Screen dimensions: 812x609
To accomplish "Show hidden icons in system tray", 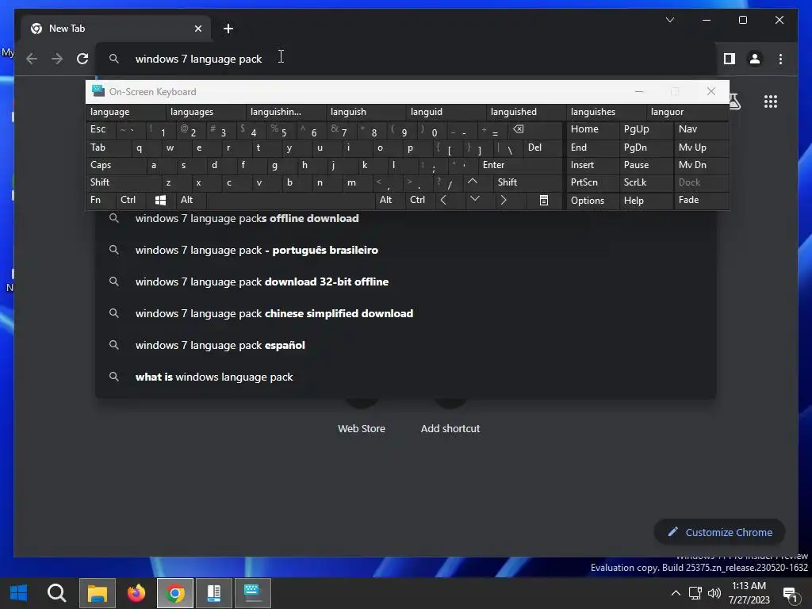I will [676, 593].
